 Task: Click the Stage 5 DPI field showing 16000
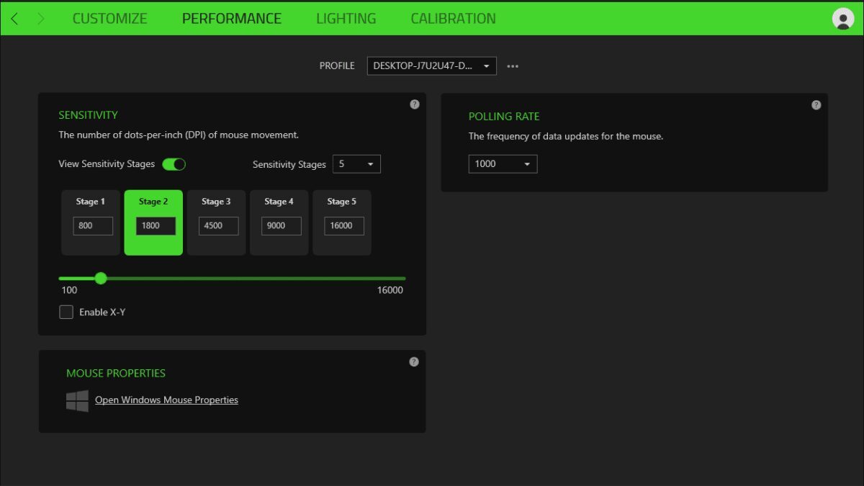pos(344,225)
